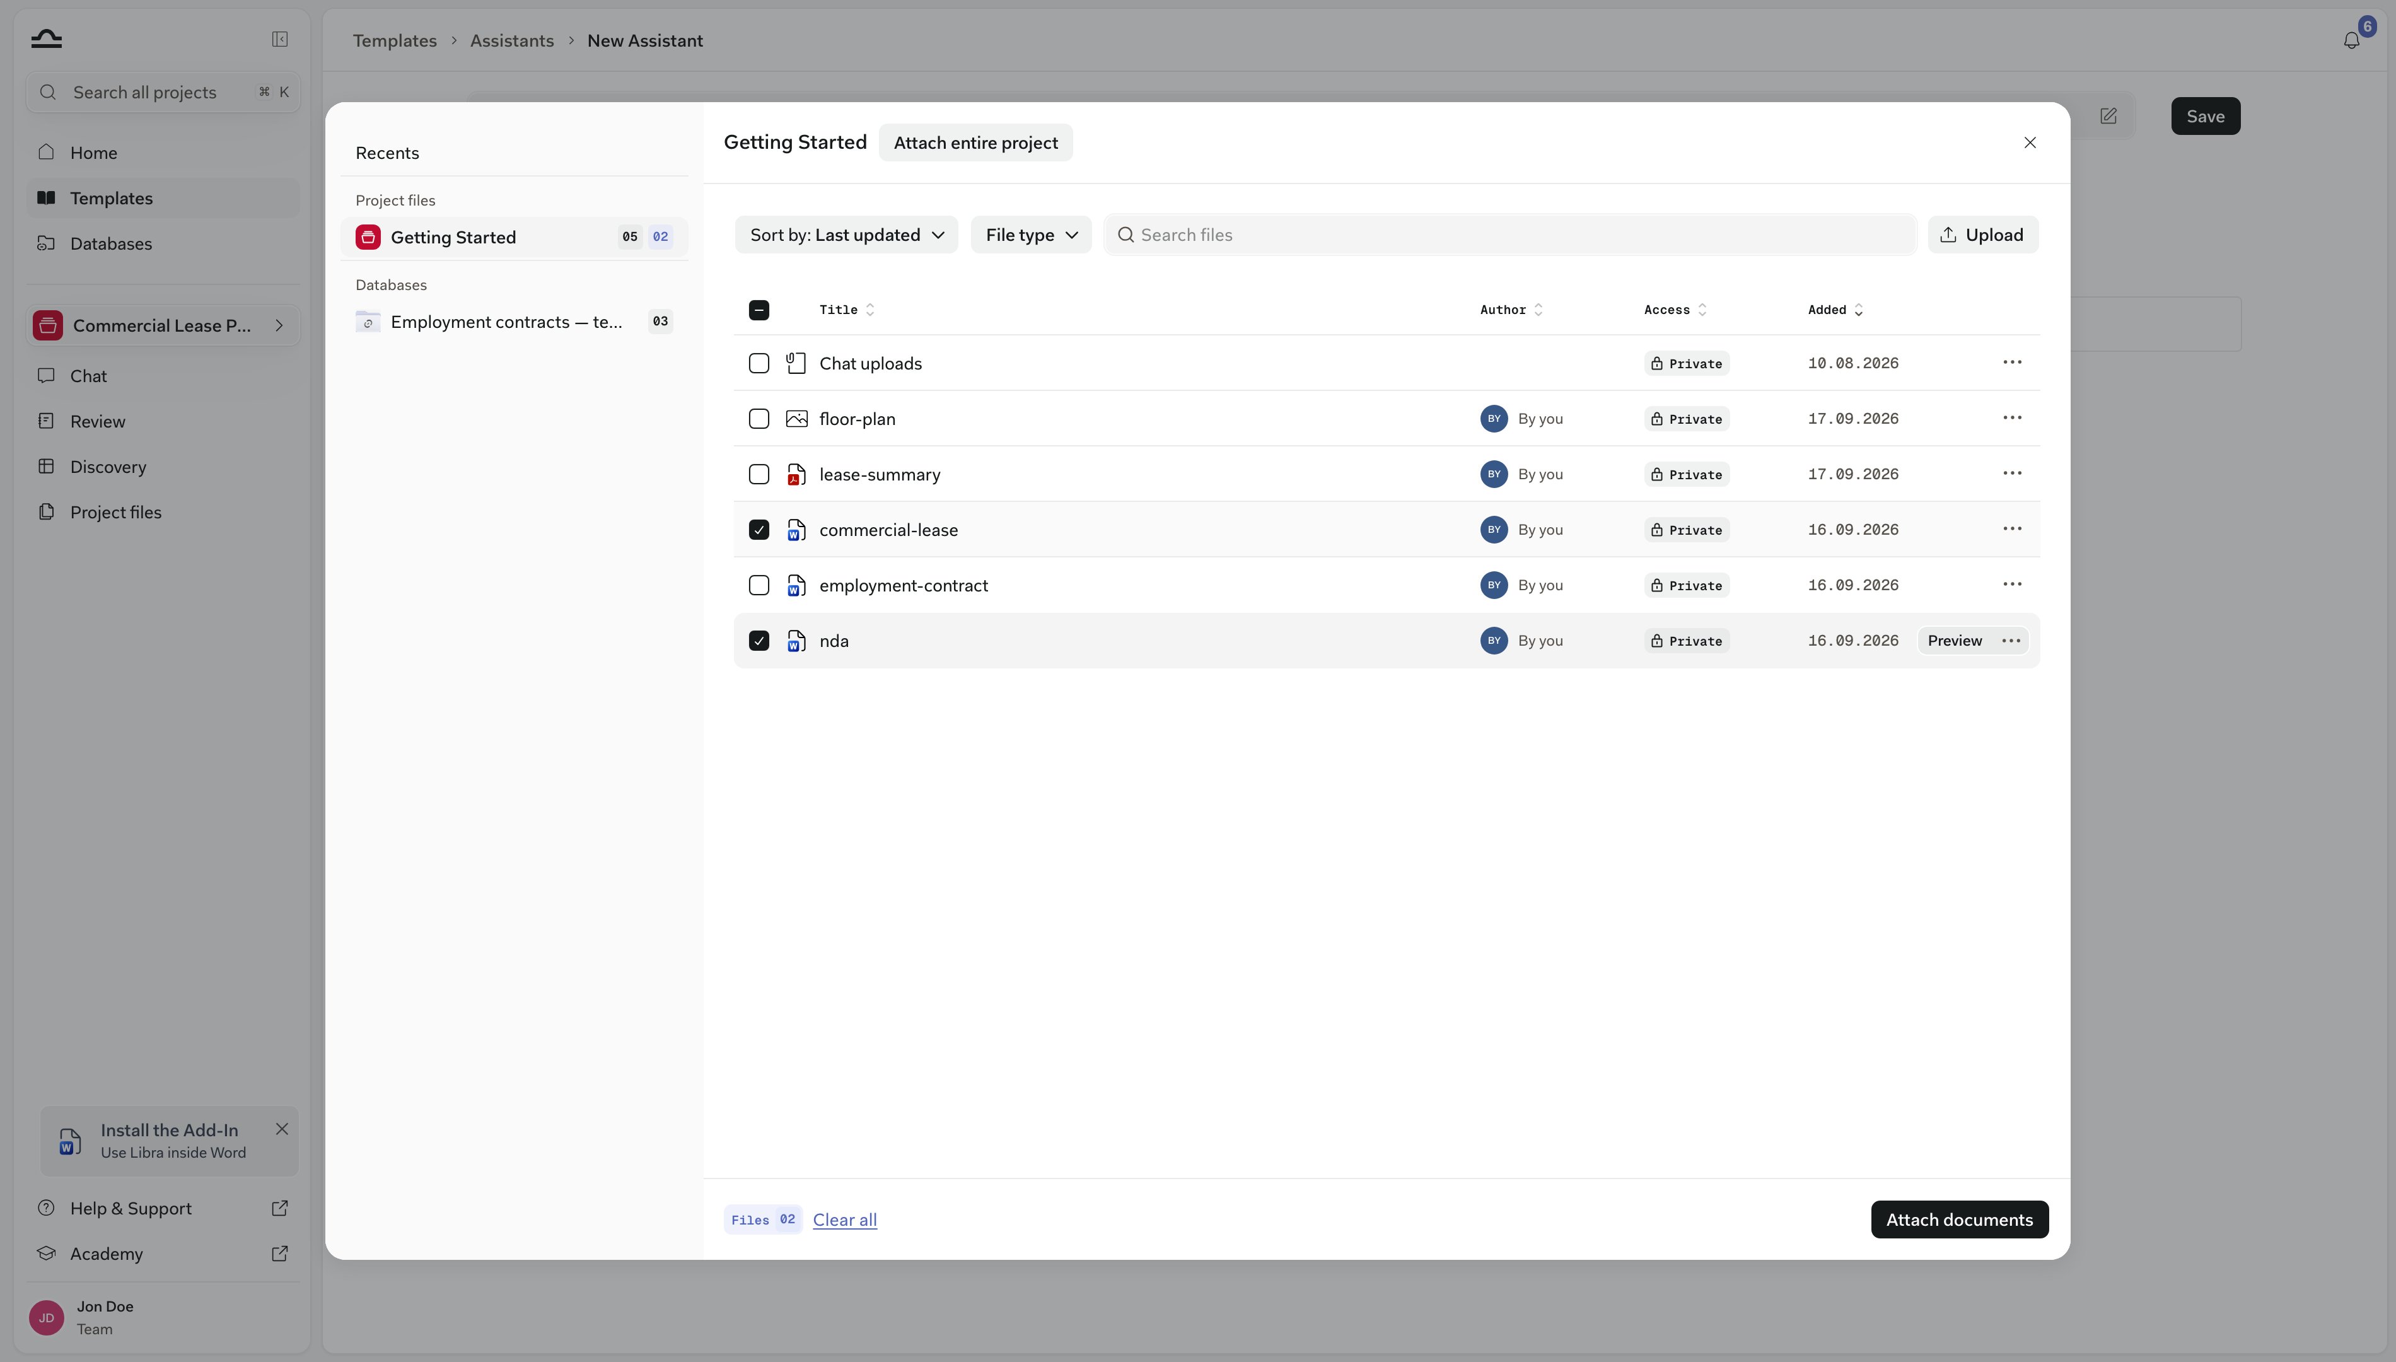The height and width of the screenshot is (1362, 2396).
Task: Sort by the Access column
Action: click(x=1675, y=311)
